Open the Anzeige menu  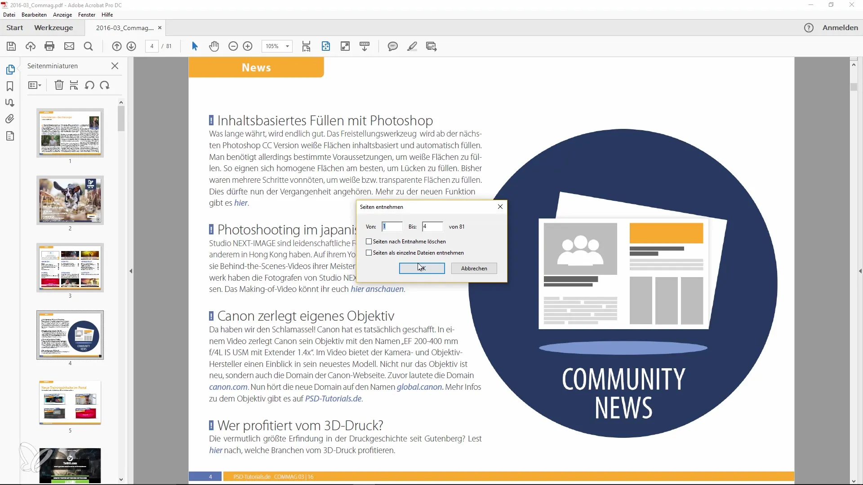tap(62, 15)
